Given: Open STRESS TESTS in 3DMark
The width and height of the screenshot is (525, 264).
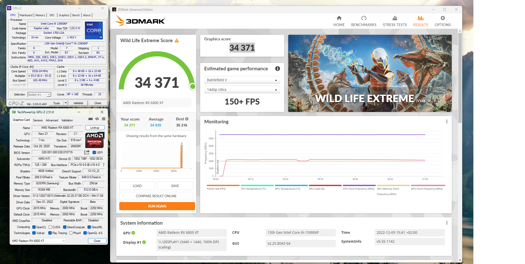Looking at the screenshot, I should 395,21.
